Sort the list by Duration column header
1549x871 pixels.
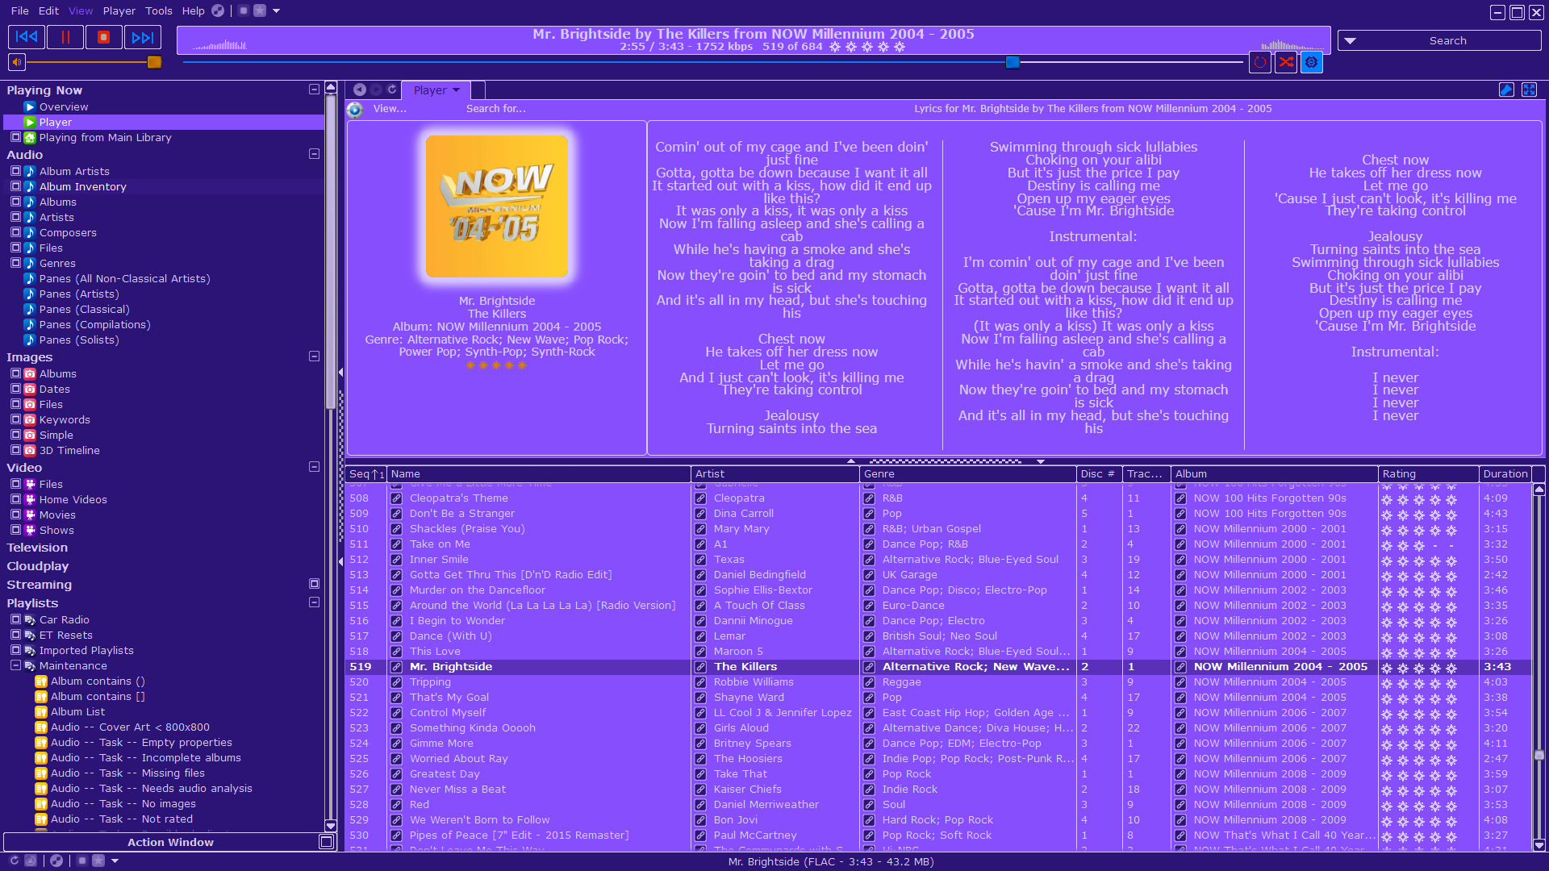point(1505,474)
